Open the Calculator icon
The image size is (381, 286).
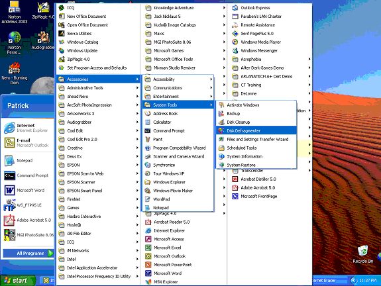pyautogui.click(x=148, y=122)
